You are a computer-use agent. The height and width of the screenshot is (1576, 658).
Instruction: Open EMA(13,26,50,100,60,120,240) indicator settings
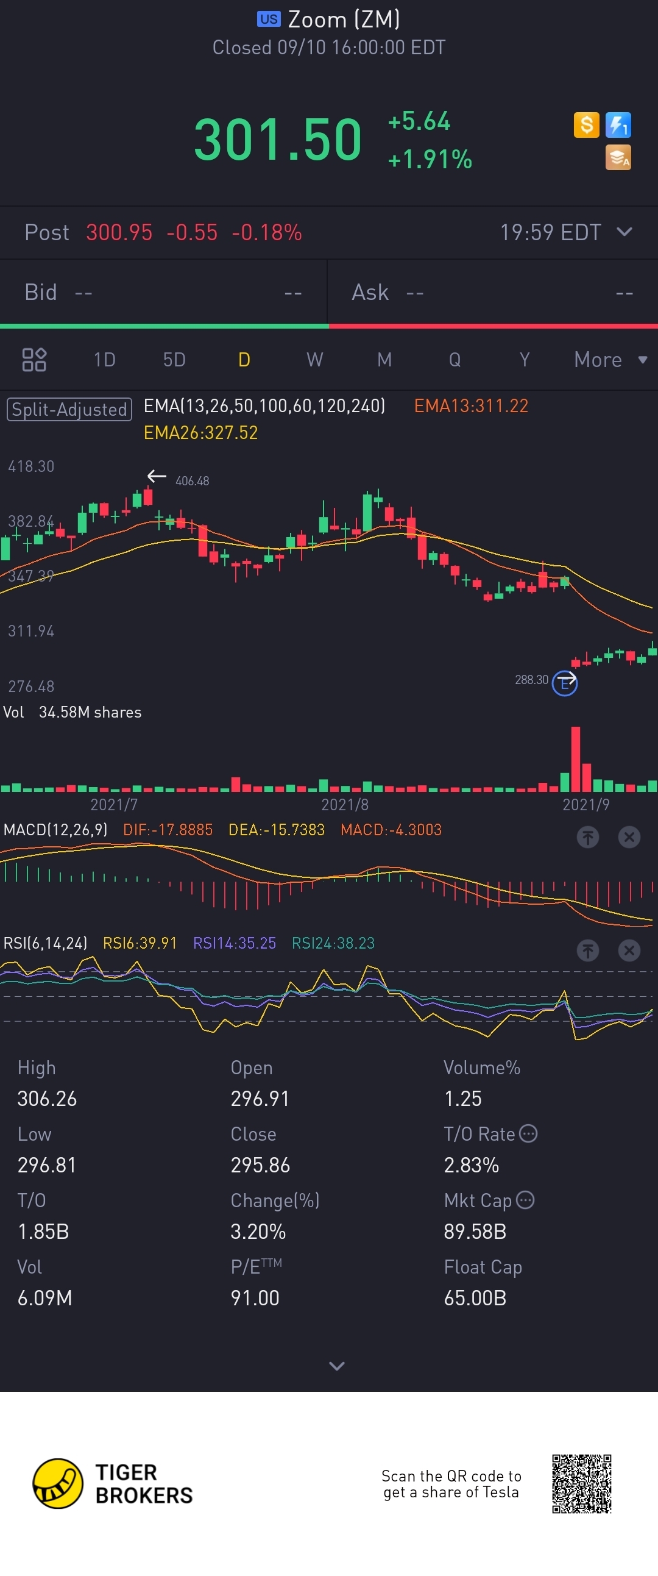coord(264,405)
